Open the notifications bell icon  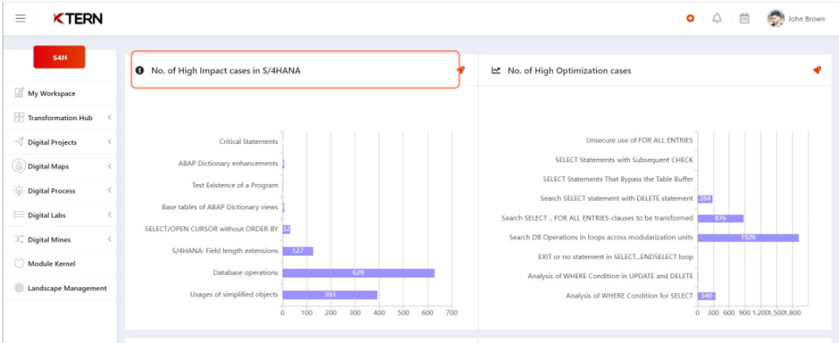coord(717,19)
